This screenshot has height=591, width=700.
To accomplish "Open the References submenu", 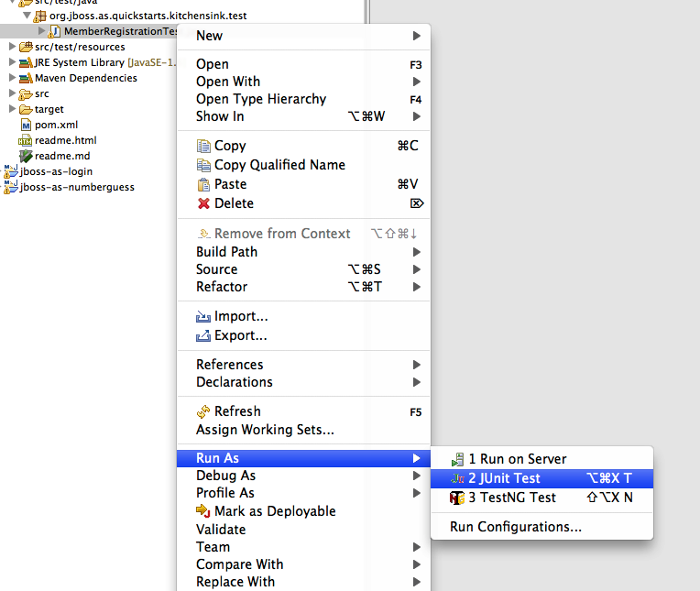I will [303, 365].
